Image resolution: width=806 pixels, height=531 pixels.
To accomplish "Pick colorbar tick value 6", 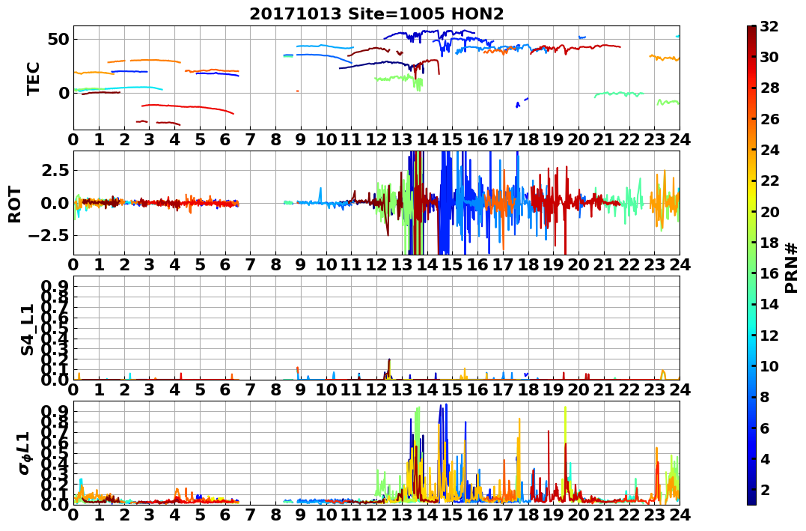I will coord(764,428).
